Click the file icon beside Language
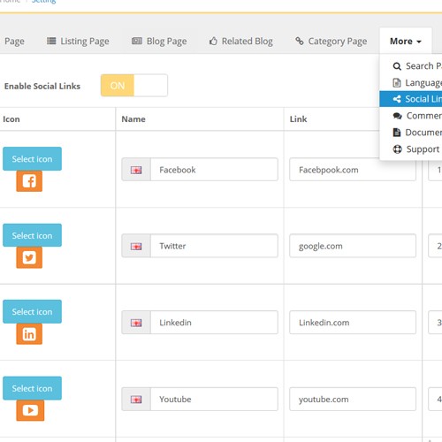442x442 pixels. point(397,83)
